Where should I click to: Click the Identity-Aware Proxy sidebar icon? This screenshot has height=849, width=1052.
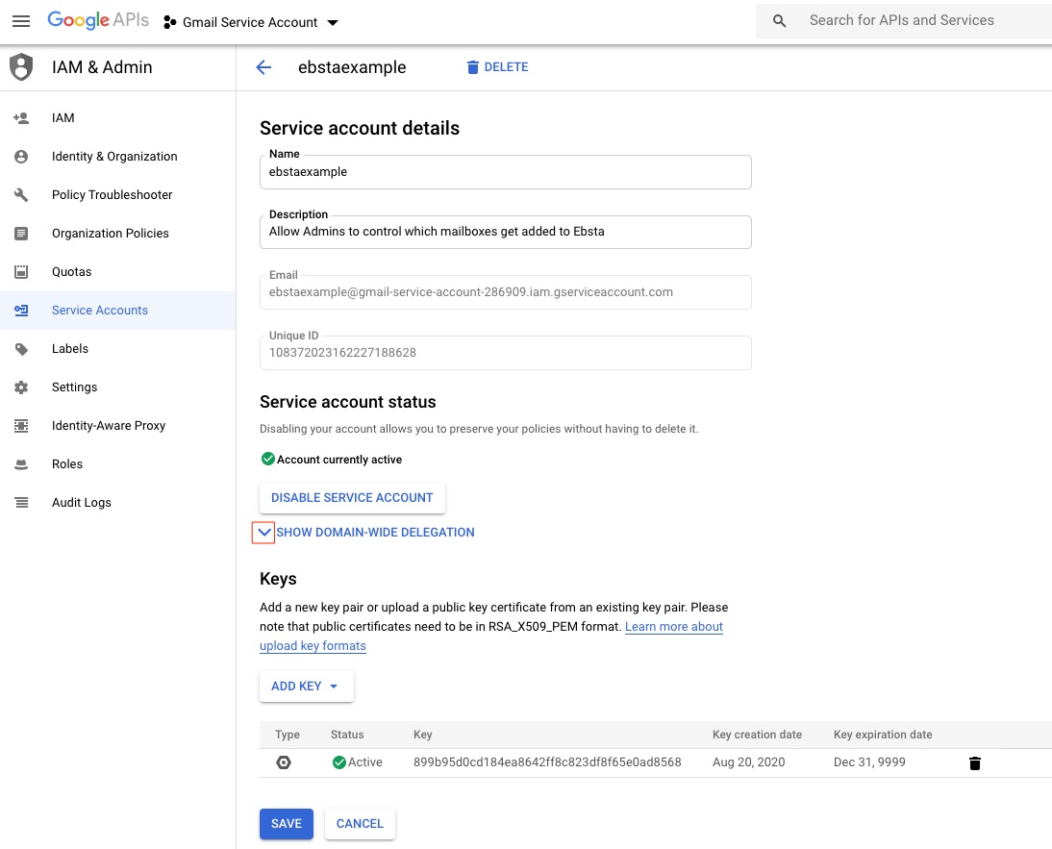[21, 425]
